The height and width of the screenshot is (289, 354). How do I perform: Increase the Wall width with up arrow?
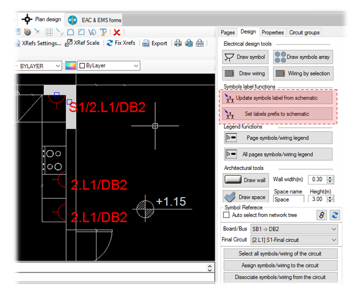tap(330, 177)
